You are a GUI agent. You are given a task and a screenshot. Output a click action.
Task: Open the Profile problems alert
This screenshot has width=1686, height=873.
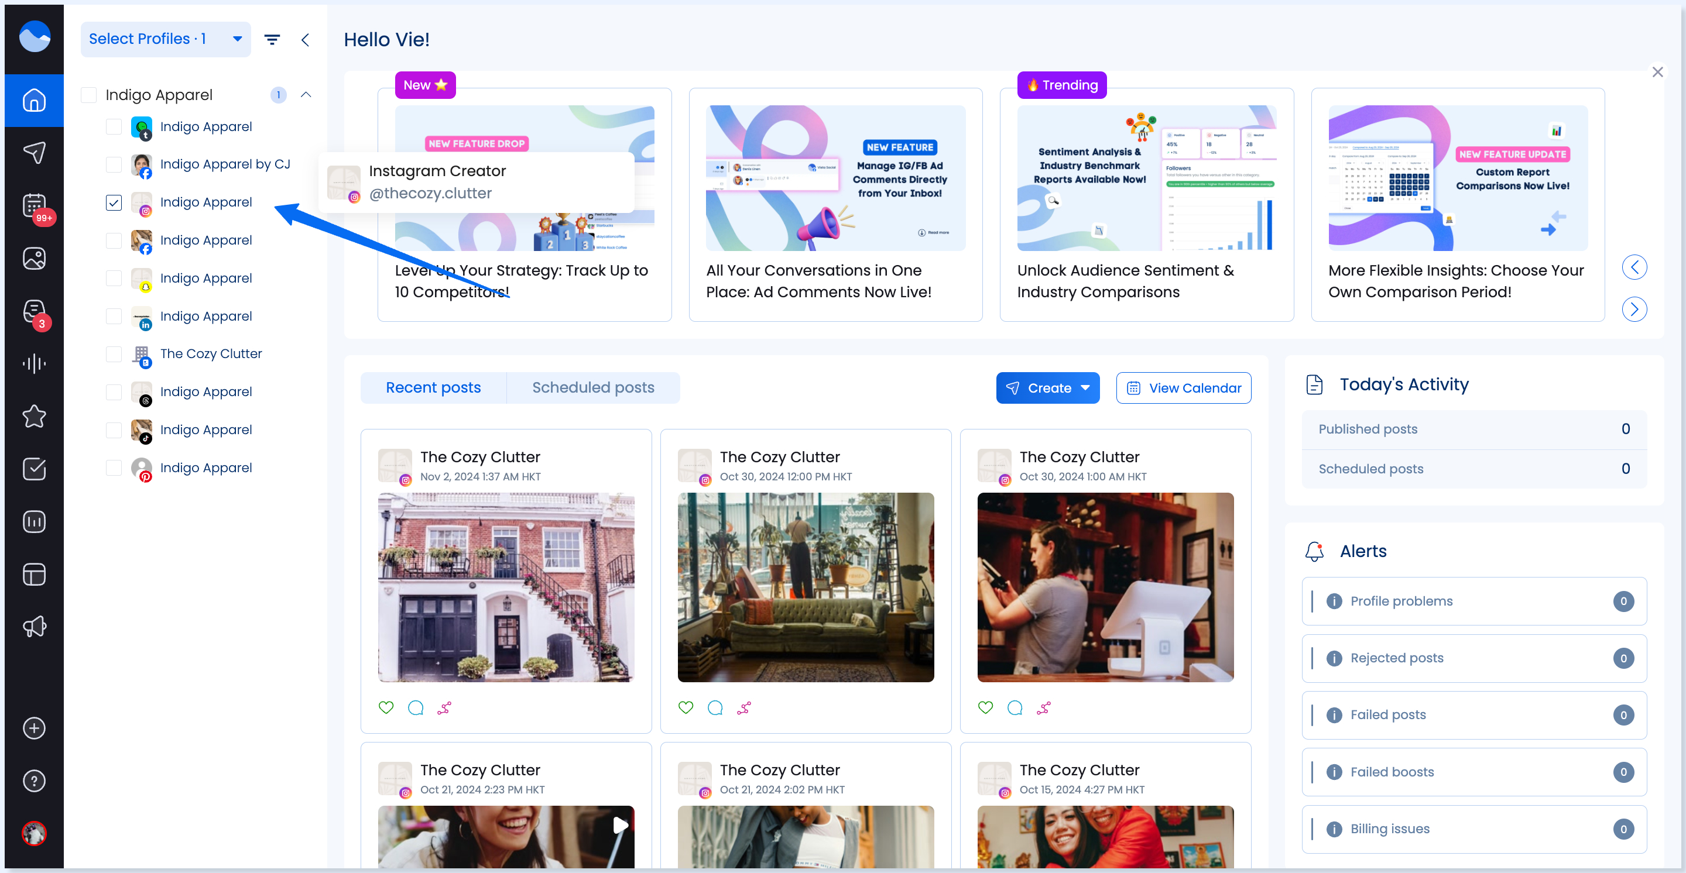1474,601
